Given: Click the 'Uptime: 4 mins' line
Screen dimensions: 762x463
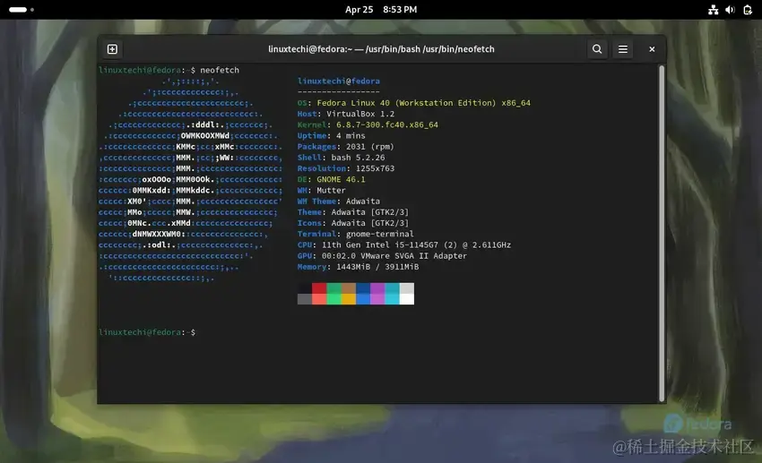Looking at the screenshot, I should pos(332,135).
